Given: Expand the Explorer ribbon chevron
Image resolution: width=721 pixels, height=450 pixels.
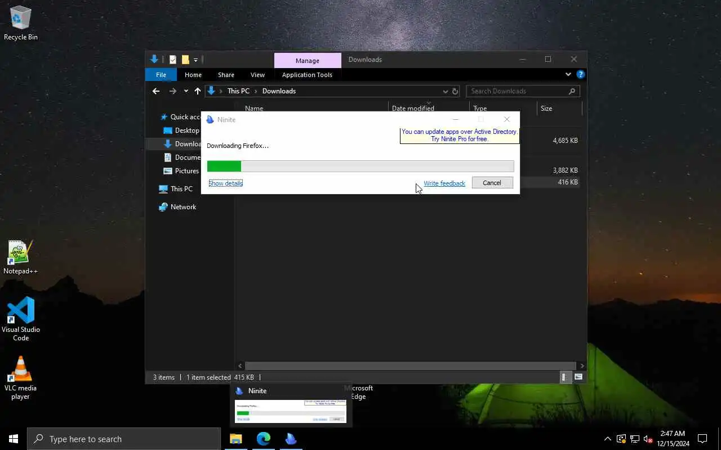Looking at the screenshot, I should [568, 74].
